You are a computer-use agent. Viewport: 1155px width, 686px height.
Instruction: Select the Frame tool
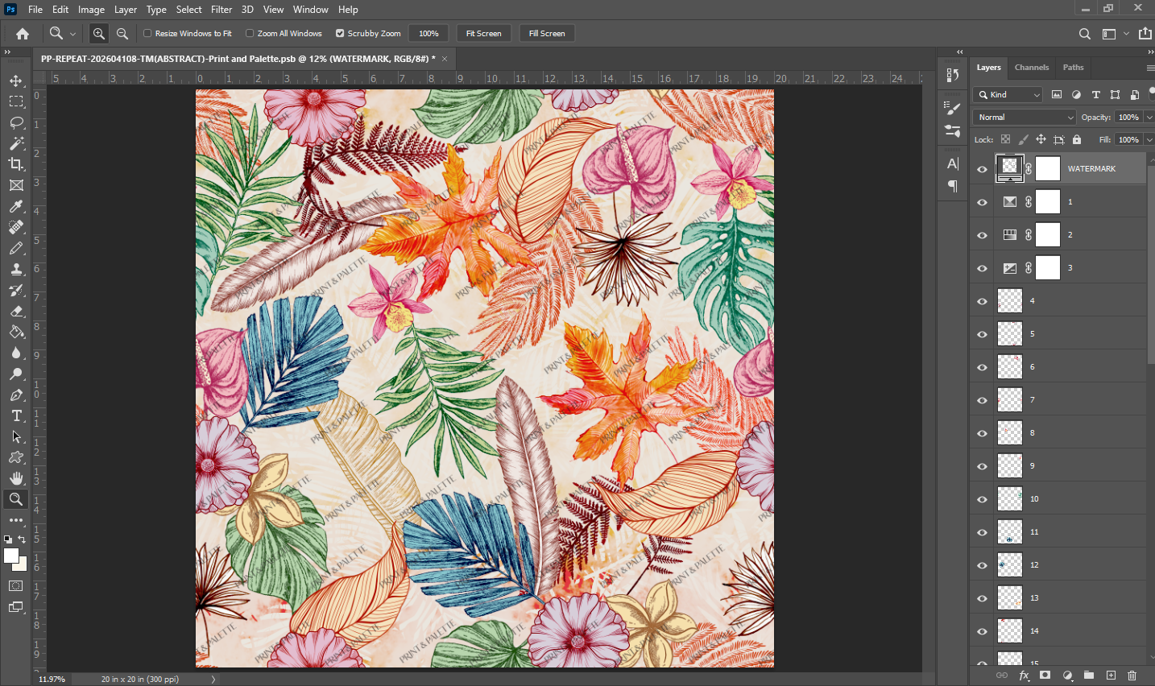[x=16, y=185]
